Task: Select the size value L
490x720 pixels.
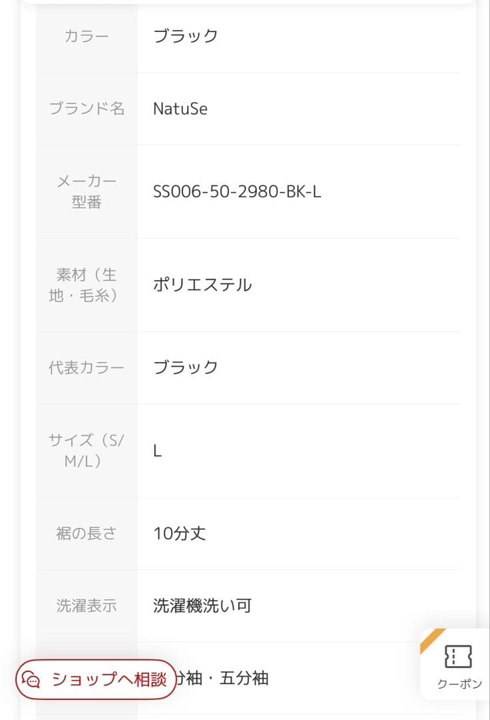Action: [x=157, y=451]
